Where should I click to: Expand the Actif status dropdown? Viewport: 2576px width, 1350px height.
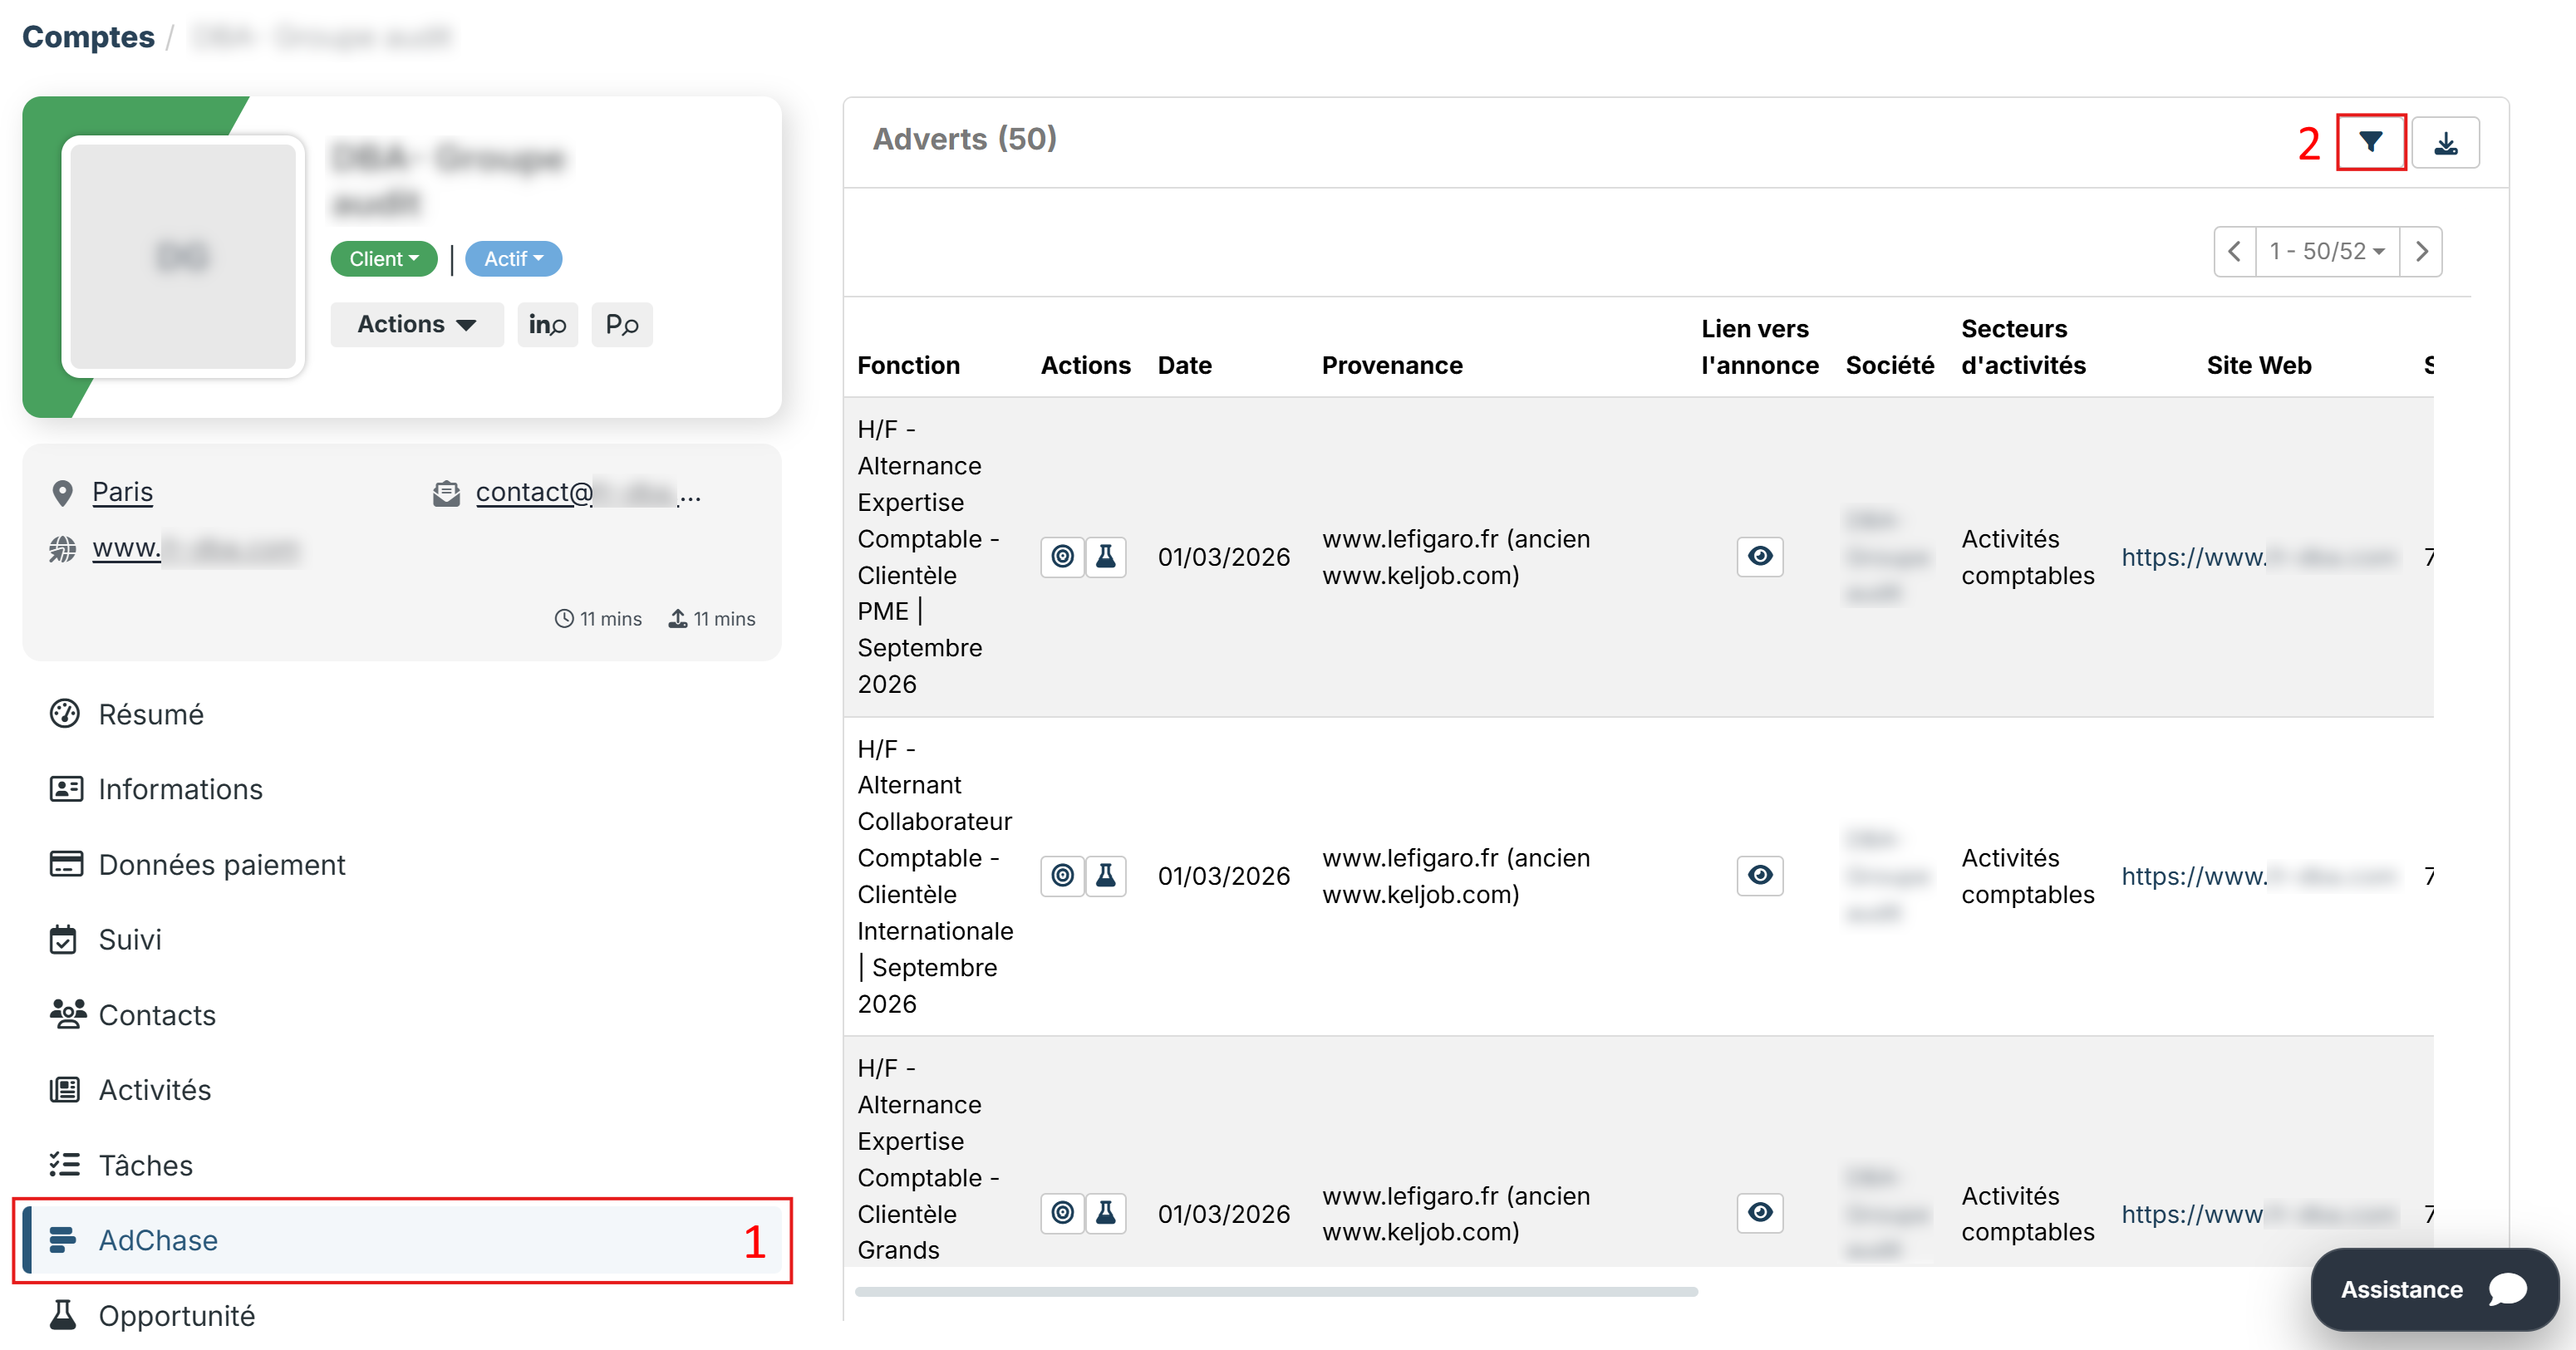513,259
